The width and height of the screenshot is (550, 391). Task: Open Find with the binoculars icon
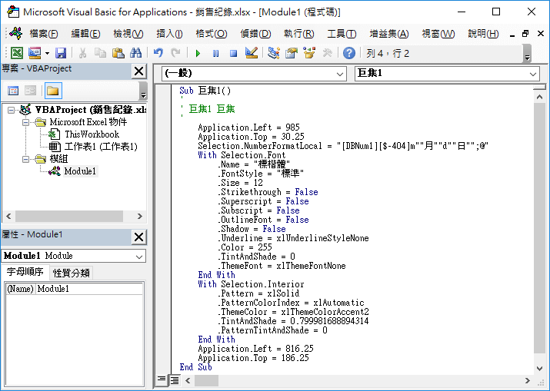[x=135, y=53]
